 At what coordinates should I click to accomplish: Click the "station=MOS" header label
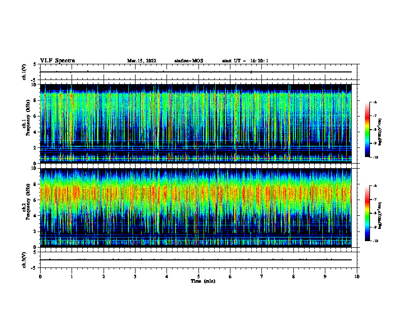point(189,61)
